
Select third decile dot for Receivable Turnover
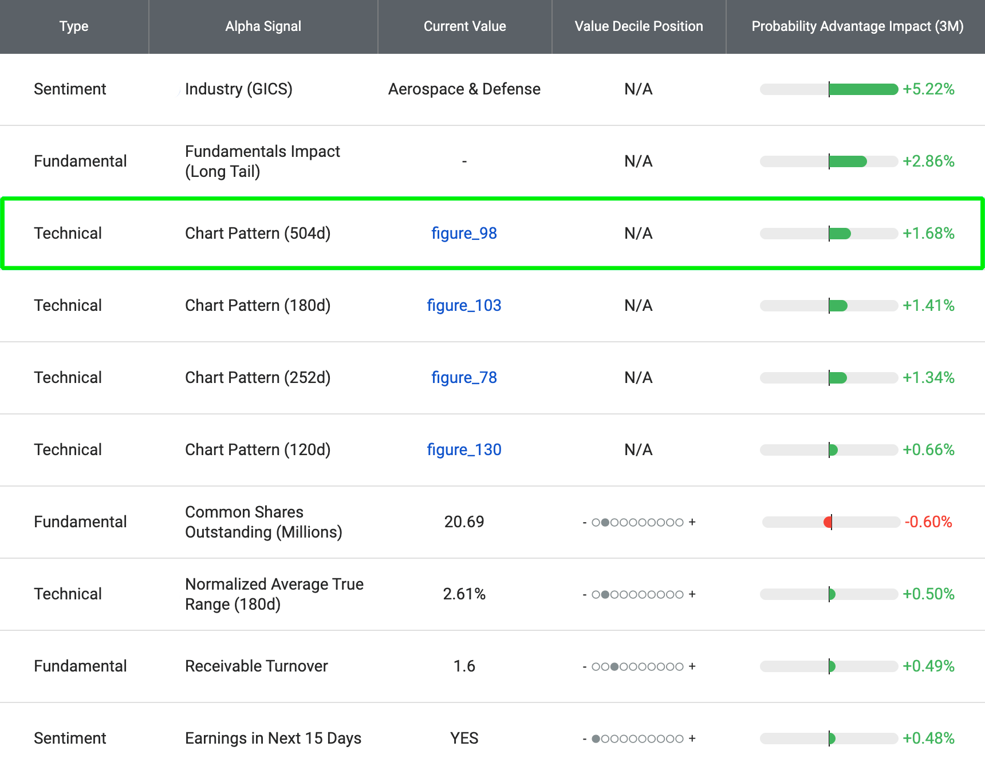pyautogui.click(x=614, y=666)
